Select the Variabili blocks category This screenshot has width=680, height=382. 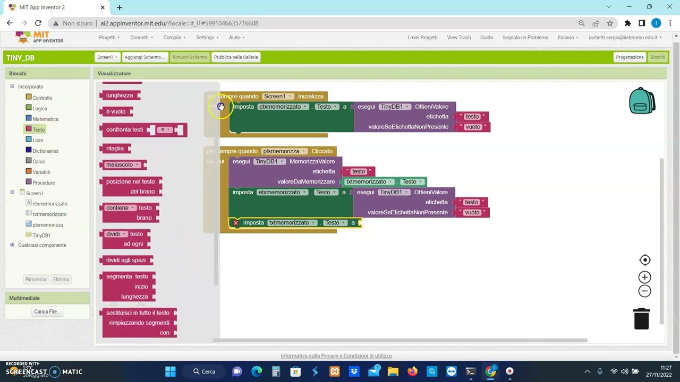pyautogui.click(x=41, y=172)
